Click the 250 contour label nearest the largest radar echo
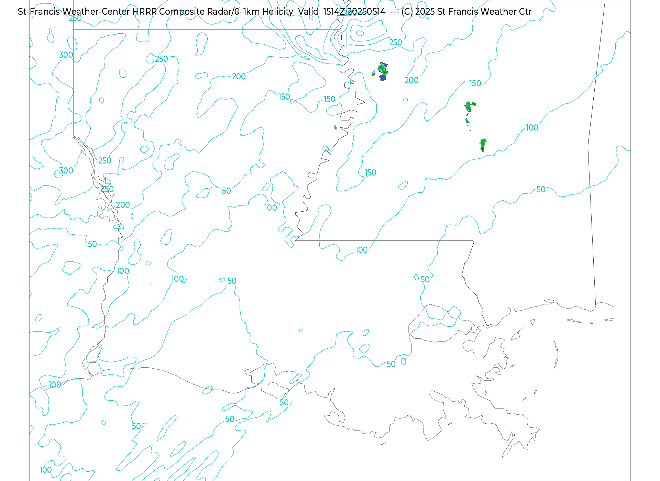 395,43
